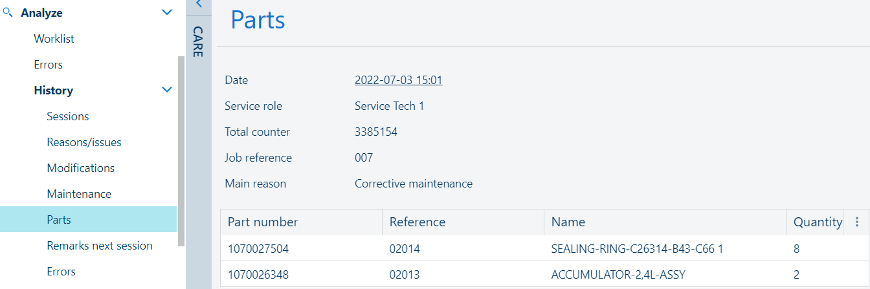870x289 pixels.
Task: Open the Modifications history page
Action: coord(80,168)
